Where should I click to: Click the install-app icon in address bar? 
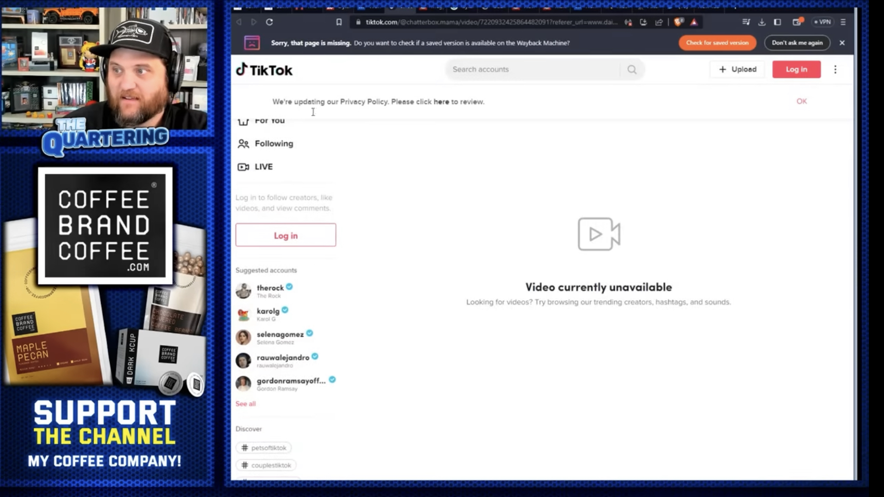tap(643, 22)
